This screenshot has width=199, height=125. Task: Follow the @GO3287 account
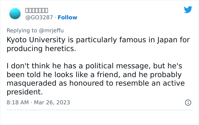(x=67, y=17)
